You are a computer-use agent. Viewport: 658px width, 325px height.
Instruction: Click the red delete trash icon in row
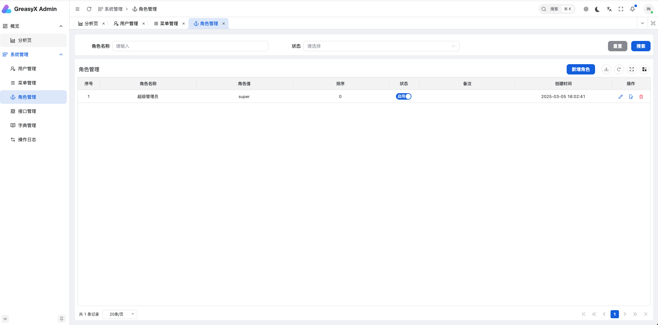(x=641, y=97)
